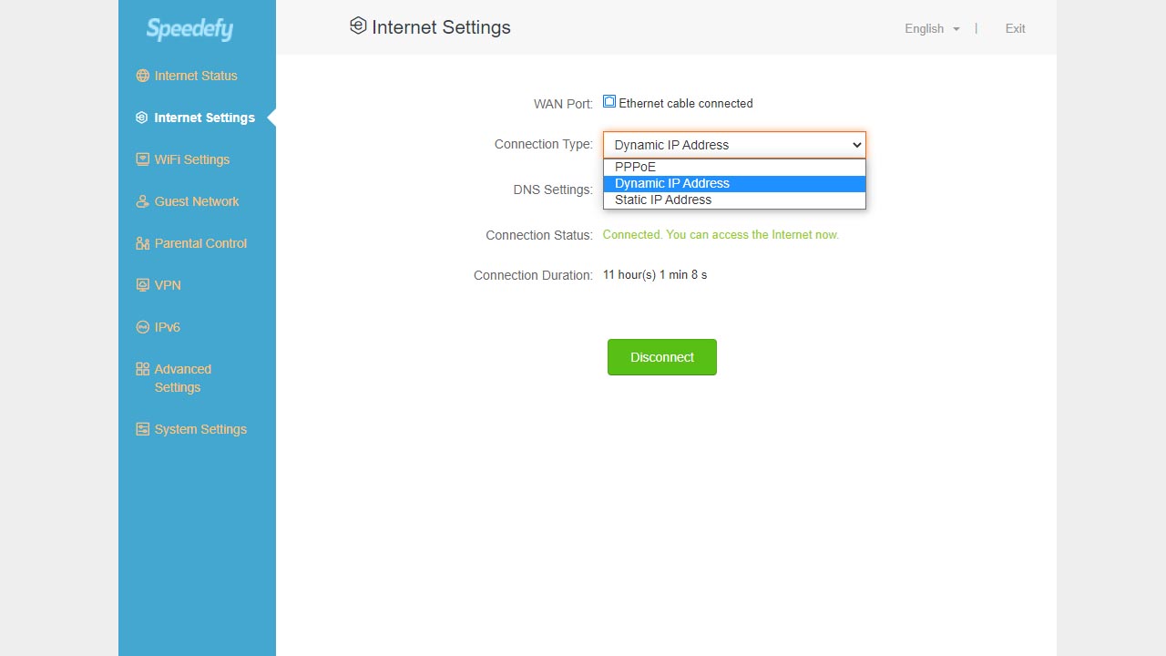Click the VPN sidebar icon
The image size is (1166, 656).
pyautogui.click(x=142, y=285)
